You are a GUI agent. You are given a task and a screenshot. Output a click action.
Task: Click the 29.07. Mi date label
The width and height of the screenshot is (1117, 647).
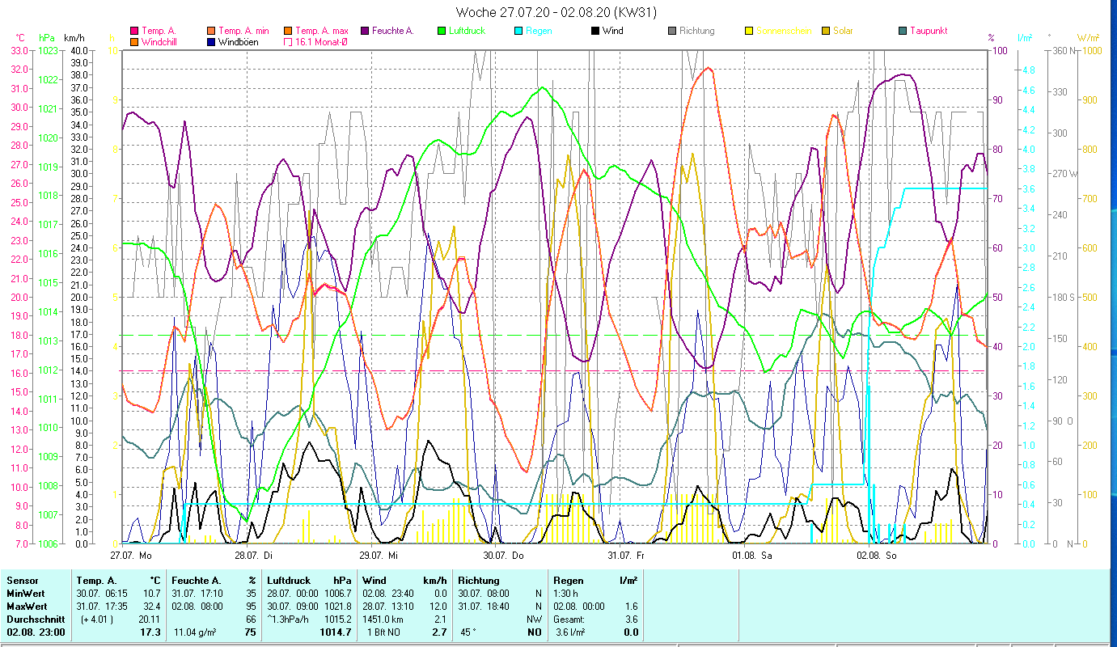coord(379,556)
